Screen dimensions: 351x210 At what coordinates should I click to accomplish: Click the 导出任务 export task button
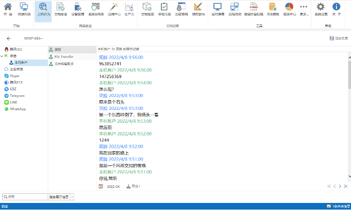[338, 38]
